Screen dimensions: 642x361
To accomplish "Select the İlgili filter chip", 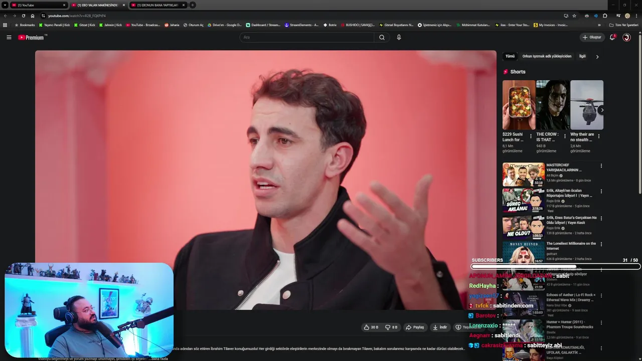I will (582, 56).
